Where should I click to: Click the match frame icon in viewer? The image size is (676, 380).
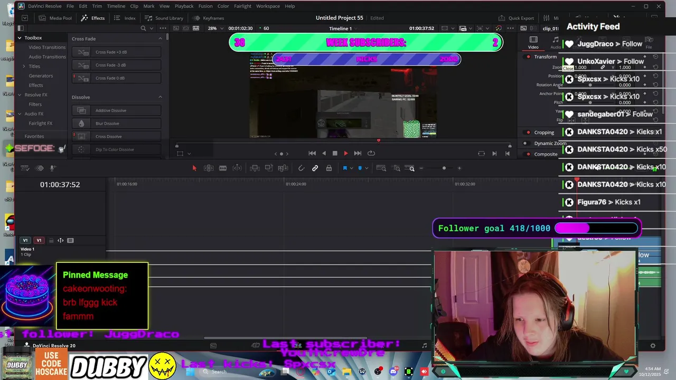click(x=481, y=154)
